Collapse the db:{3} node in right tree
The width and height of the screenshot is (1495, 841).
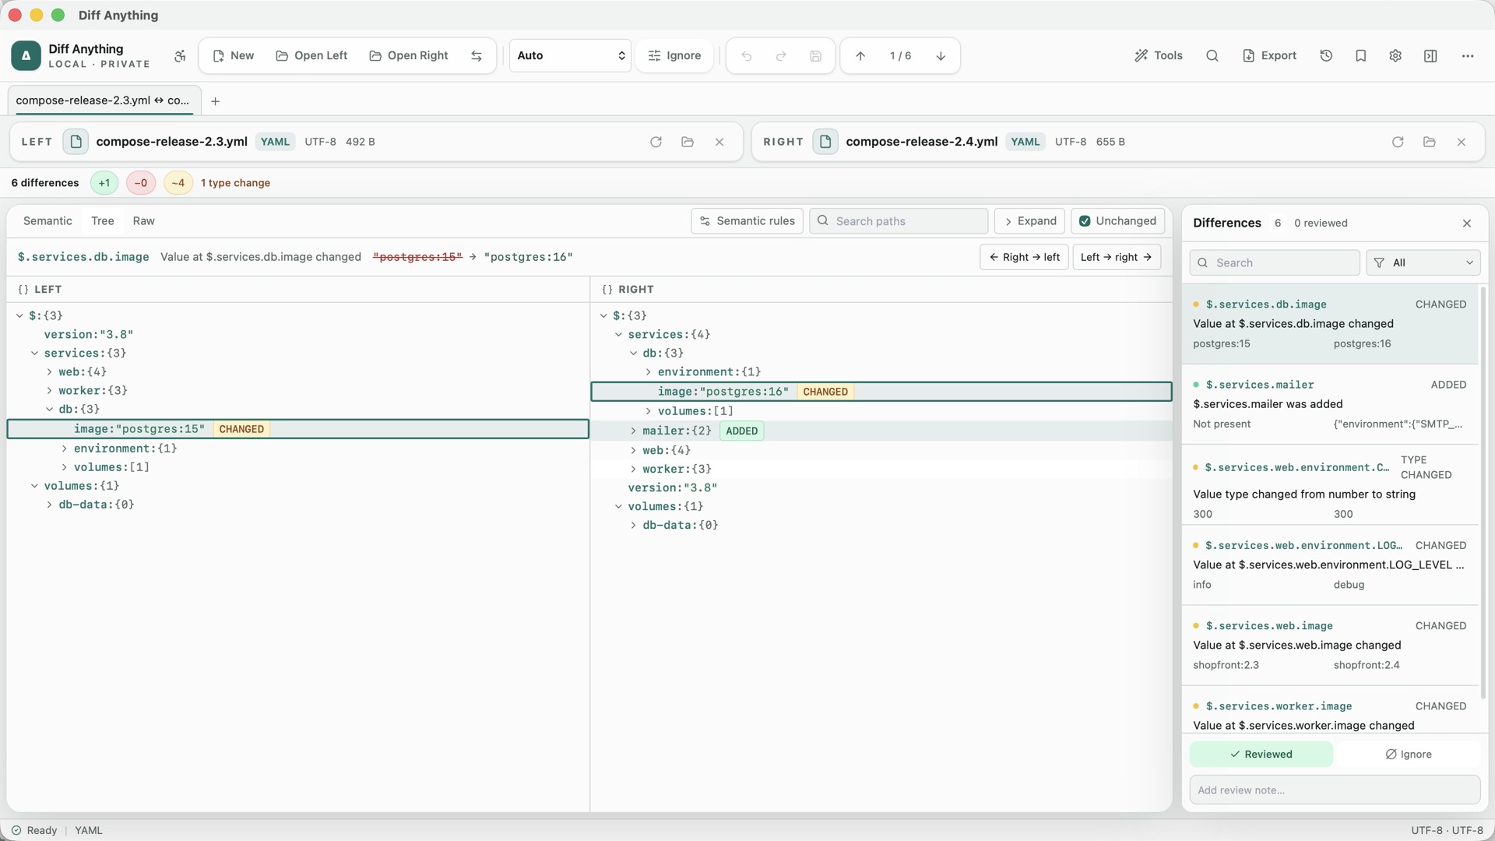coord(633,354)
